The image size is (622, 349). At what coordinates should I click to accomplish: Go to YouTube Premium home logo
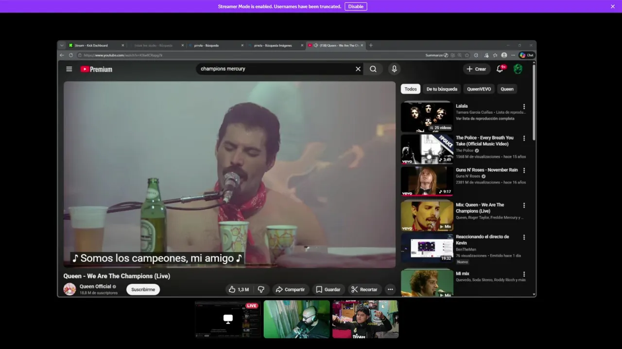click(x=96, y=69)
